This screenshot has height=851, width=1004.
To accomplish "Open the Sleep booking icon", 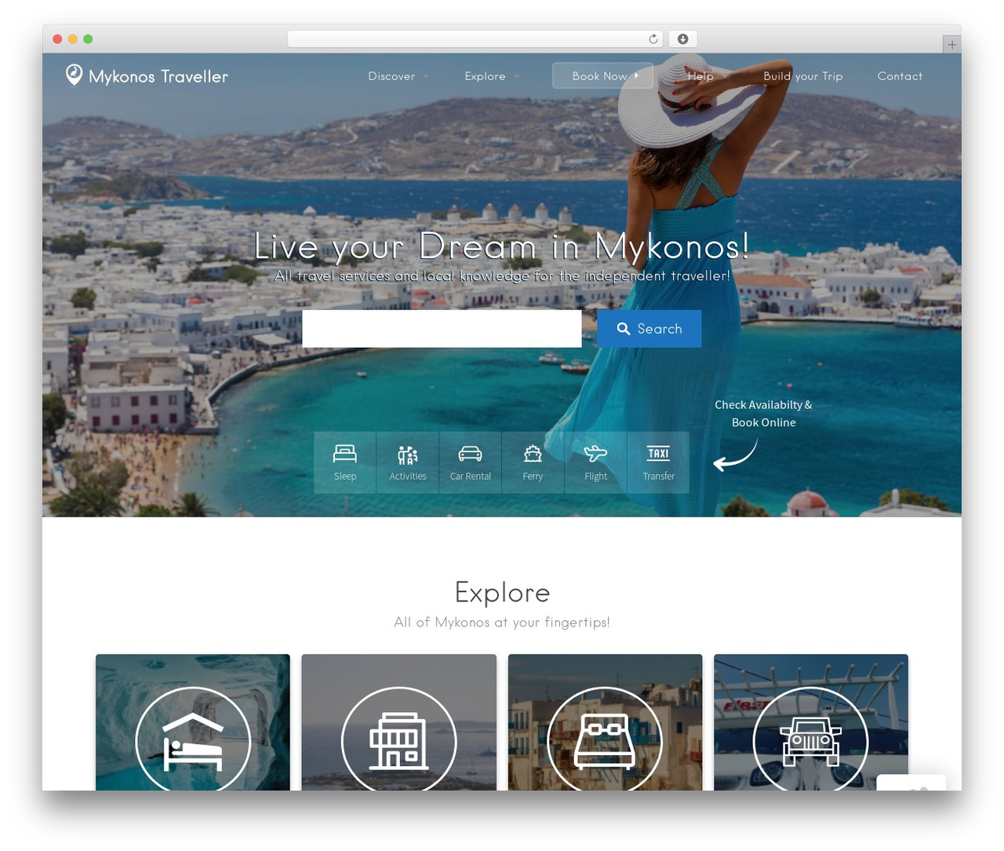I will [345, 462].
